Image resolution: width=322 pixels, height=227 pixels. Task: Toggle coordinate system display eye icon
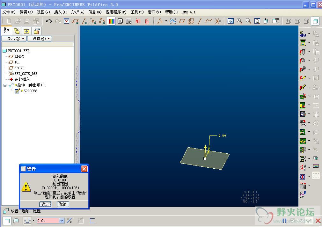click(x=93, y=21)
